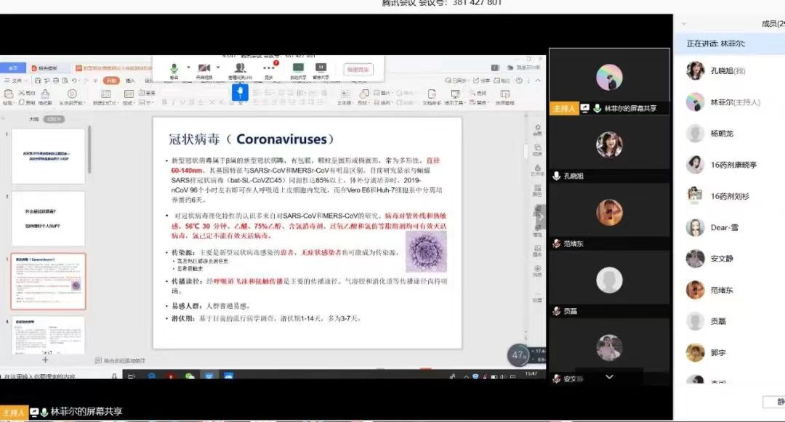Mute the microphone in the meeting toolbar
This screenshot has width=785, height=422.
point(174,70)
